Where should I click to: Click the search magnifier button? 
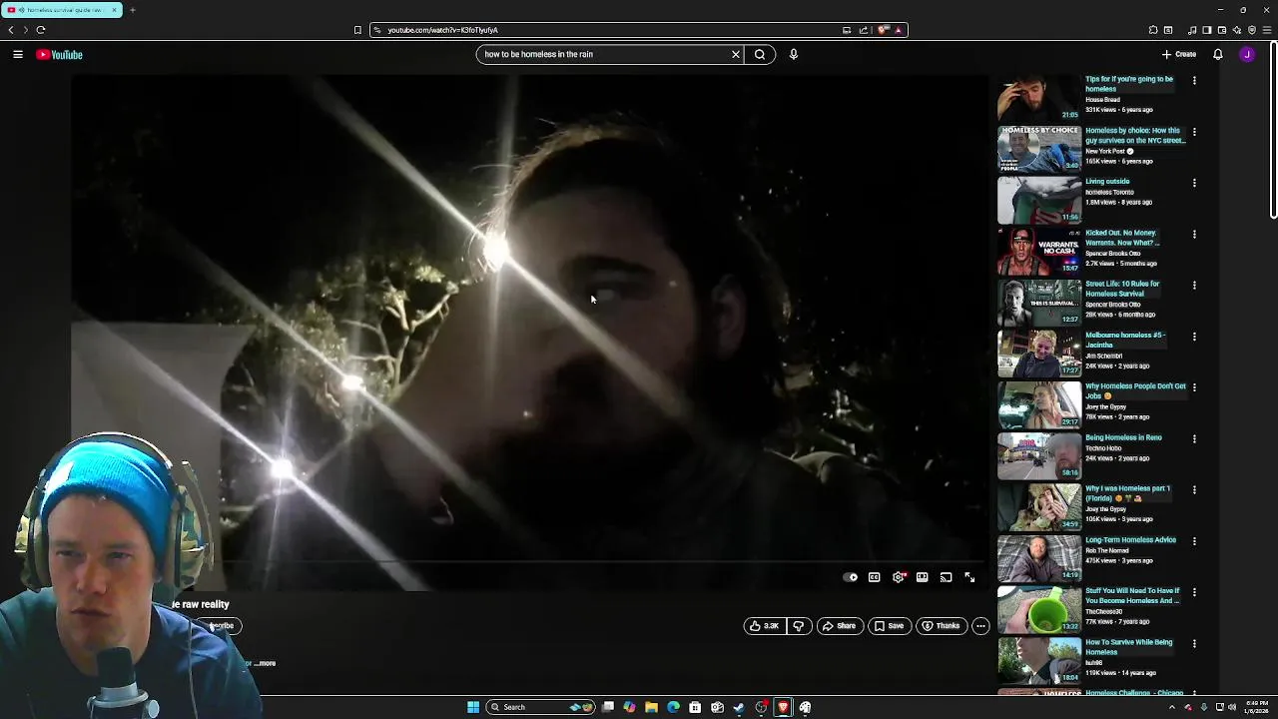coord(760,54)
